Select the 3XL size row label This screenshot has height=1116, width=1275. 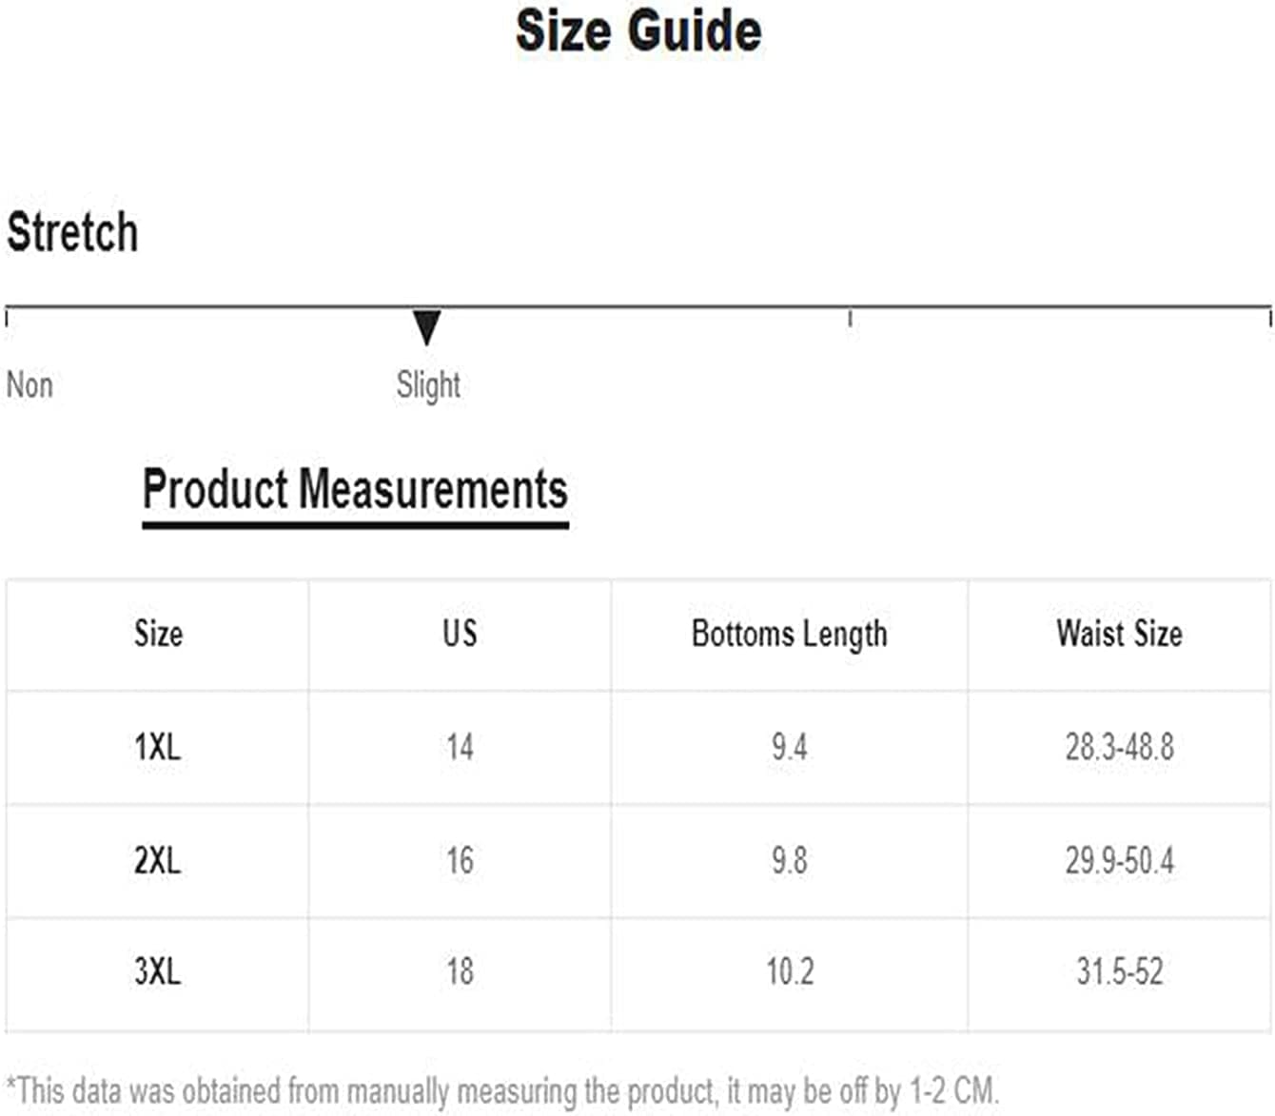(158, 971)
